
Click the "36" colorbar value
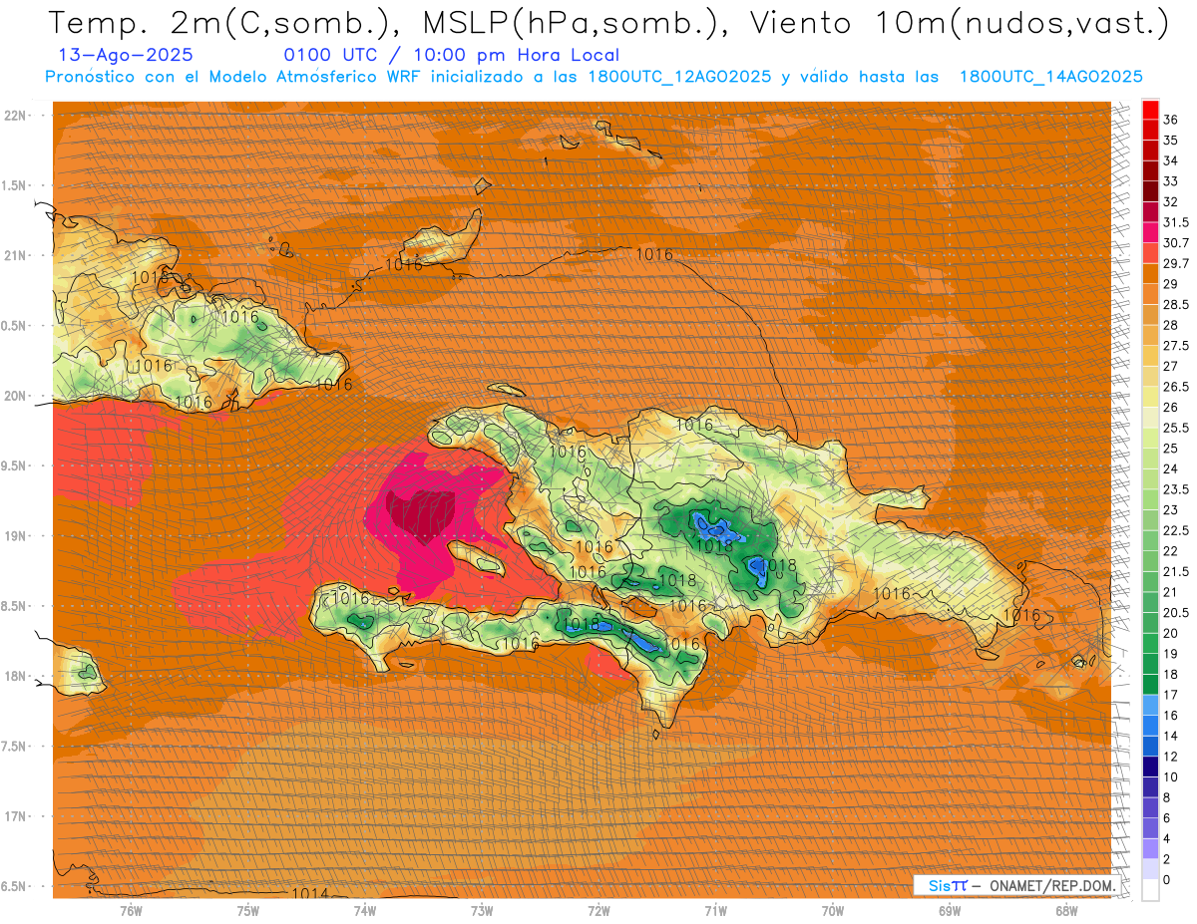tap(1171, 120)
